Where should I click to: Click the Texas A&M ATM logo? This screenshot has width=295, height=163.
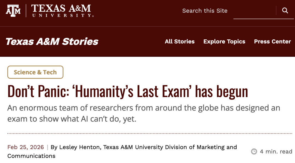click(13, 11)
